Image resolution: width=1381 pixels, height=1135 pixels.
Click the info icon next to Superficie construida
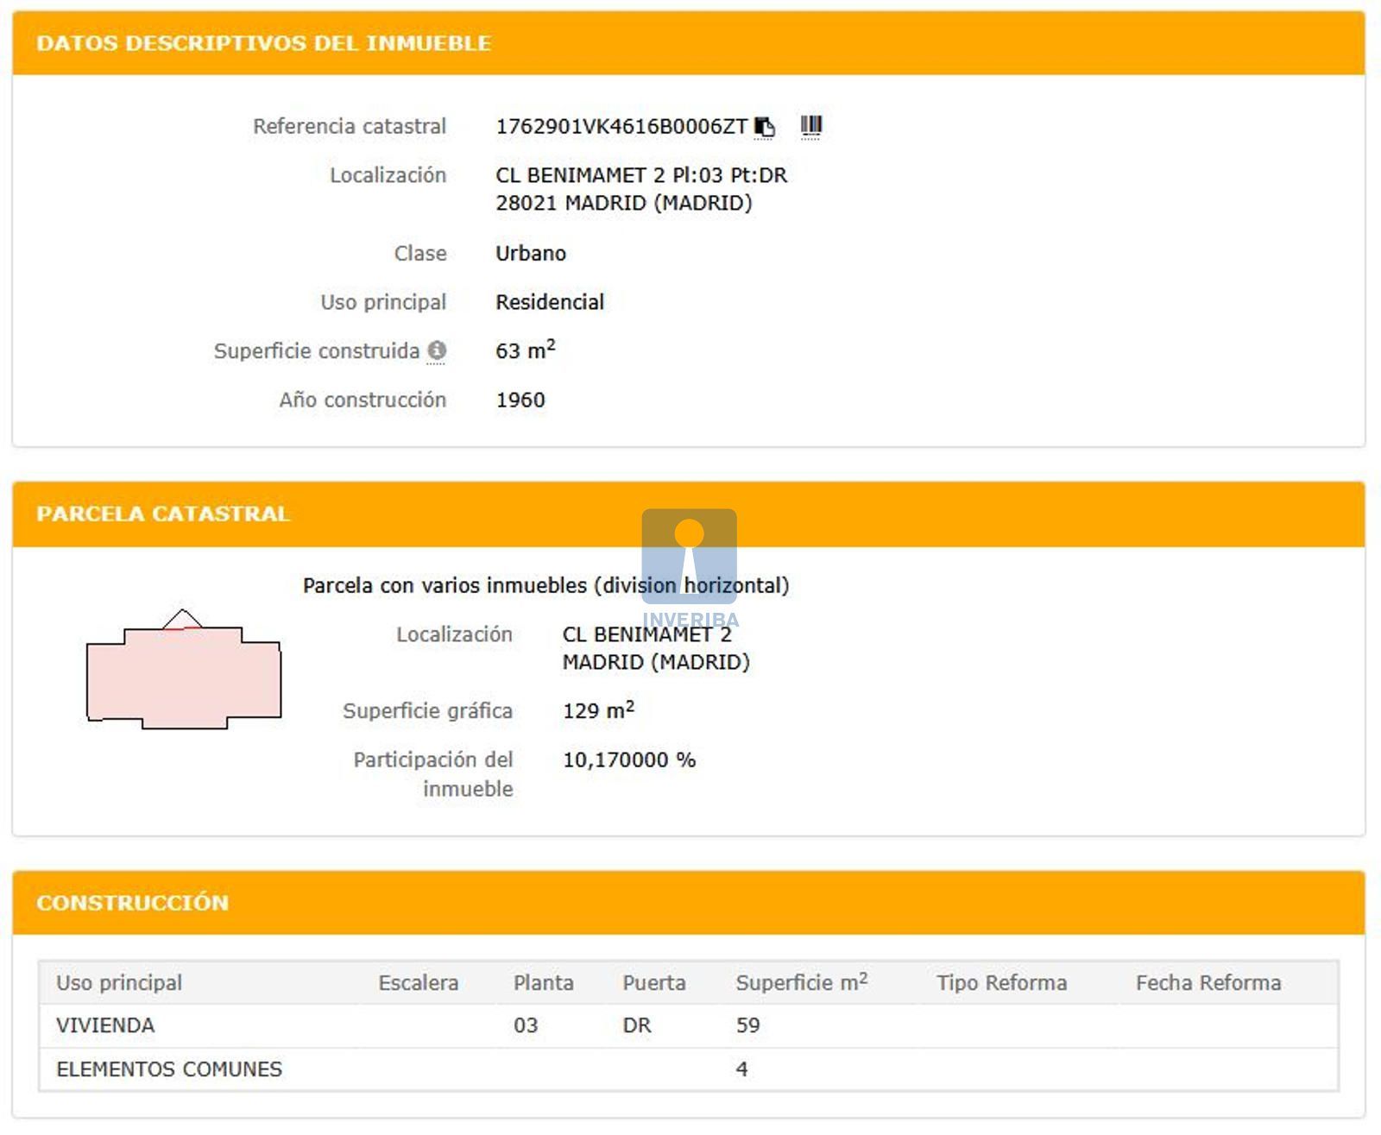pos(437,350)
